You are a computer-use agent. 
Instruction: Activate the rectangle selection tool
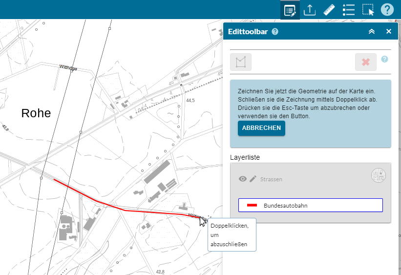coord(368,10)
